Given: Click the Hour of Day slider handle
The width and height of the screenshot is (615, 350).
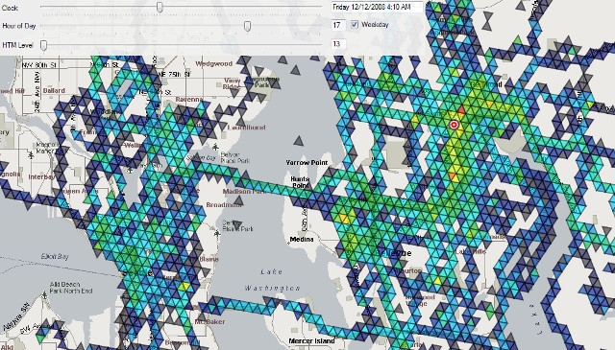Looking at the screenshot, I should tap(247, 26).
